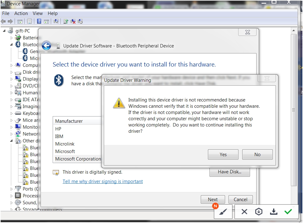Open the File menu
Viewport: 303px width, 223px height.
(x=6, y=13)
